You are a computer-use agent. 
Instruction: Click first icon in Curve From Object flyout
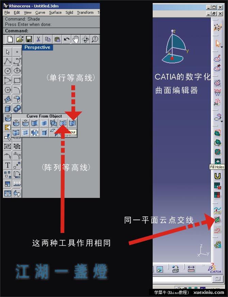click(x=16, y=123)
